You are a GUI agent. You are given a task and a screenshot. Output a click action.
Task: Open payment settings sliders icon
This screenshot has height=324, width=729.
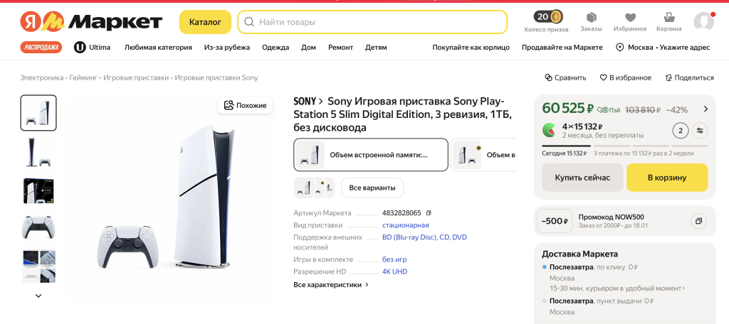tap(701, 130)
